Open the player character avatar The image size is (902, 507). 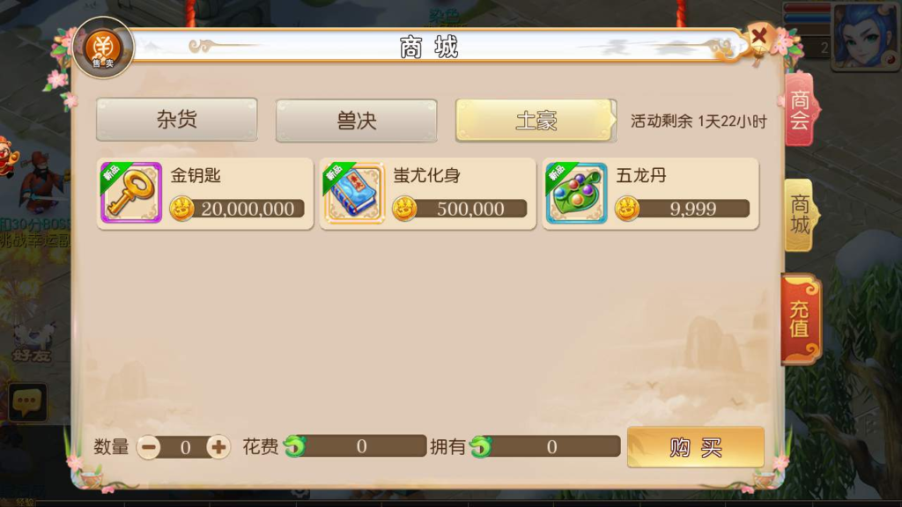coord(865,35)
